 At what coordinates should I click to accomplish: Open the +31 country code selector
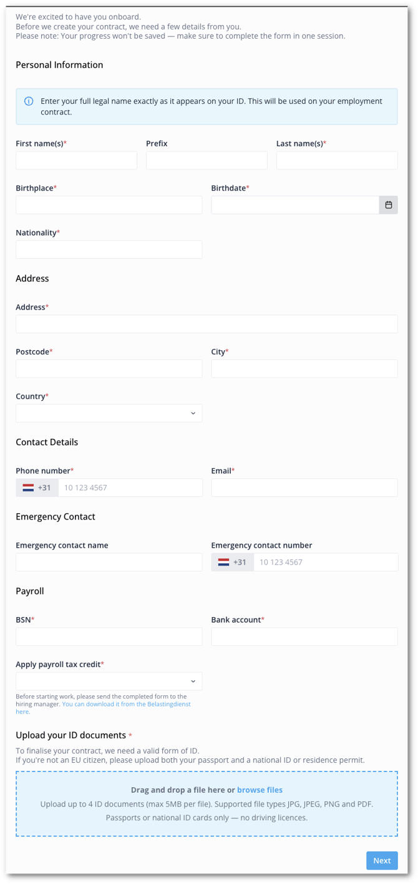pyautogui.click(x=37, y=487)
